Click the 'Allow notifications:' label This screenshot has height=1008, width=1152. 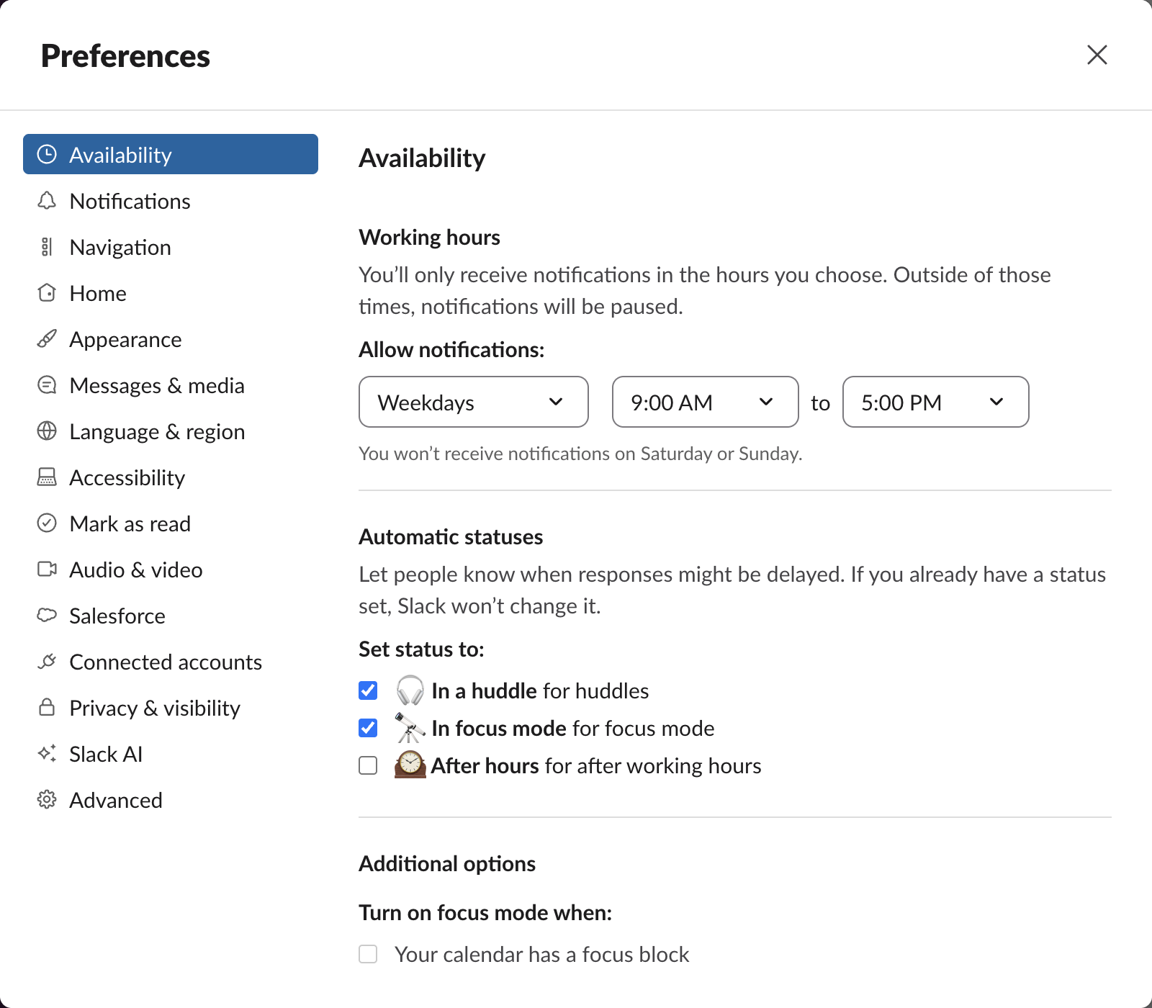coord(451,349)
